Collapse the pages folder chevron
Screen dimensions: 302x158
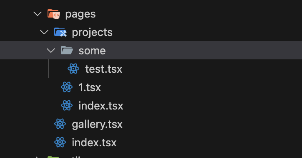(38, 14)
